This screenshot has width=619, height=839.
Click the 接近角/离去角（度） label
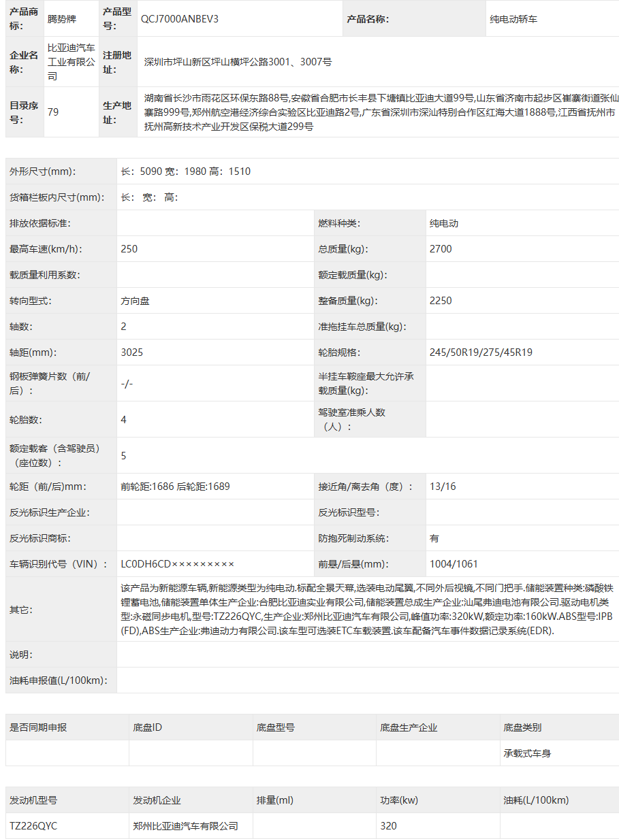point(366,487)
